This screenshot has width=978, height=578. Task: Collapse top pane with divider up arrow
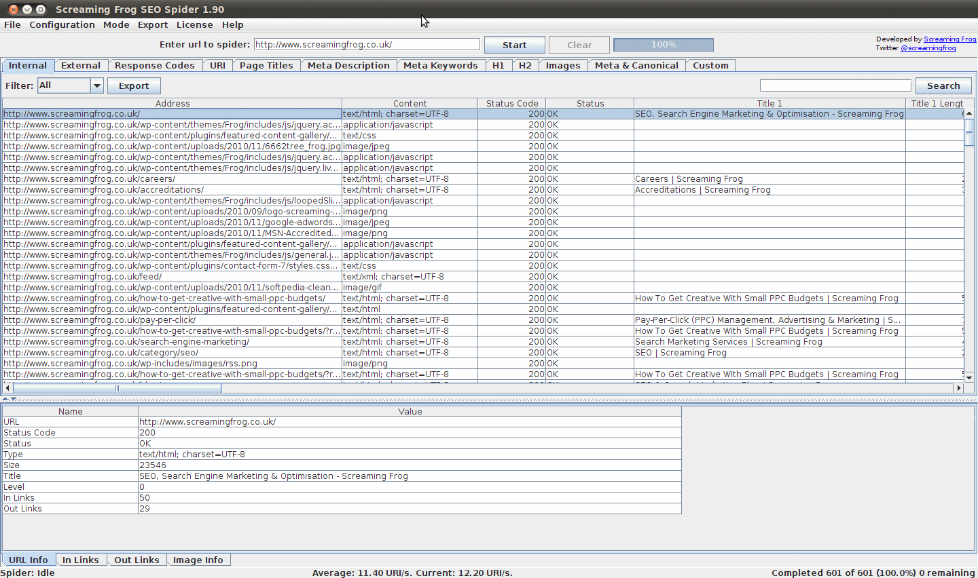[x=5, y=399]
